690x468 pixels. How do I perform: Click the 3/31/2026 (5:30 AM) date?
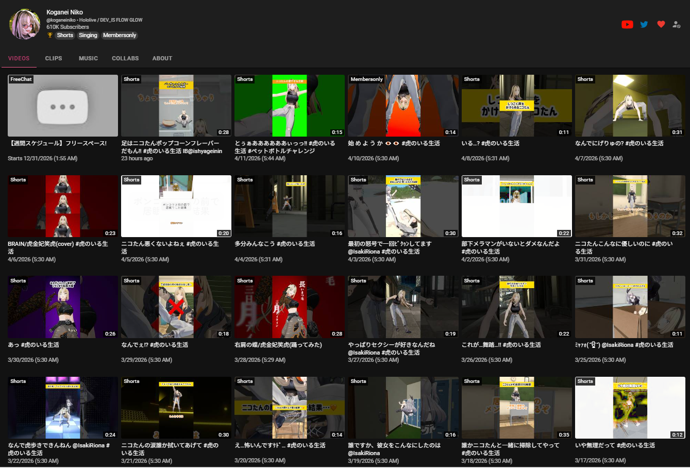(x=600, y=259)
